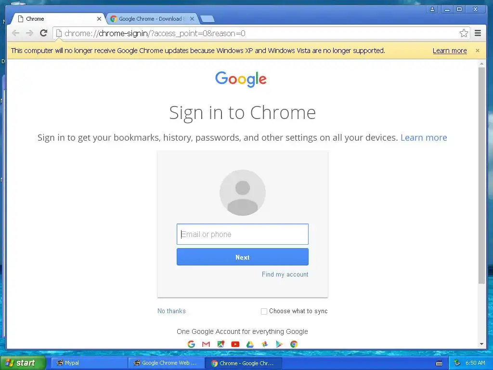Enable Choose what to sync checkbox

point(264,311)
